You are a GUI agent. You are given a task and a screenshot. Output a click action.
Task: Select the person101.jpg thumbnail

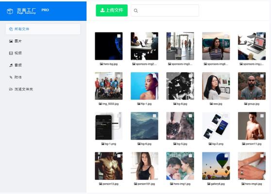145,166
